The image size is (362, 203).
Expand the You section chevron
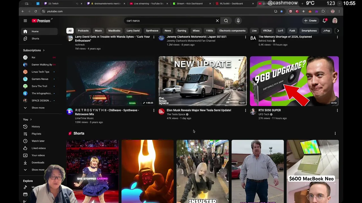31,120
